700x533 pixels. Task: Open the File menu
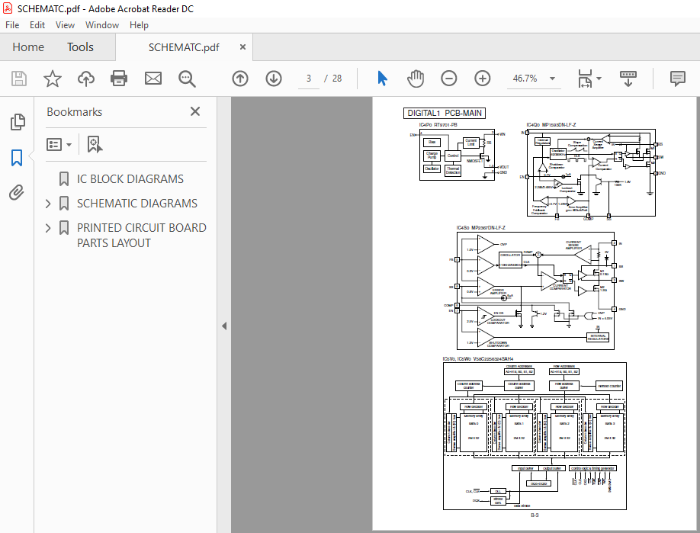pyautogui.click(x=12, y=25)
